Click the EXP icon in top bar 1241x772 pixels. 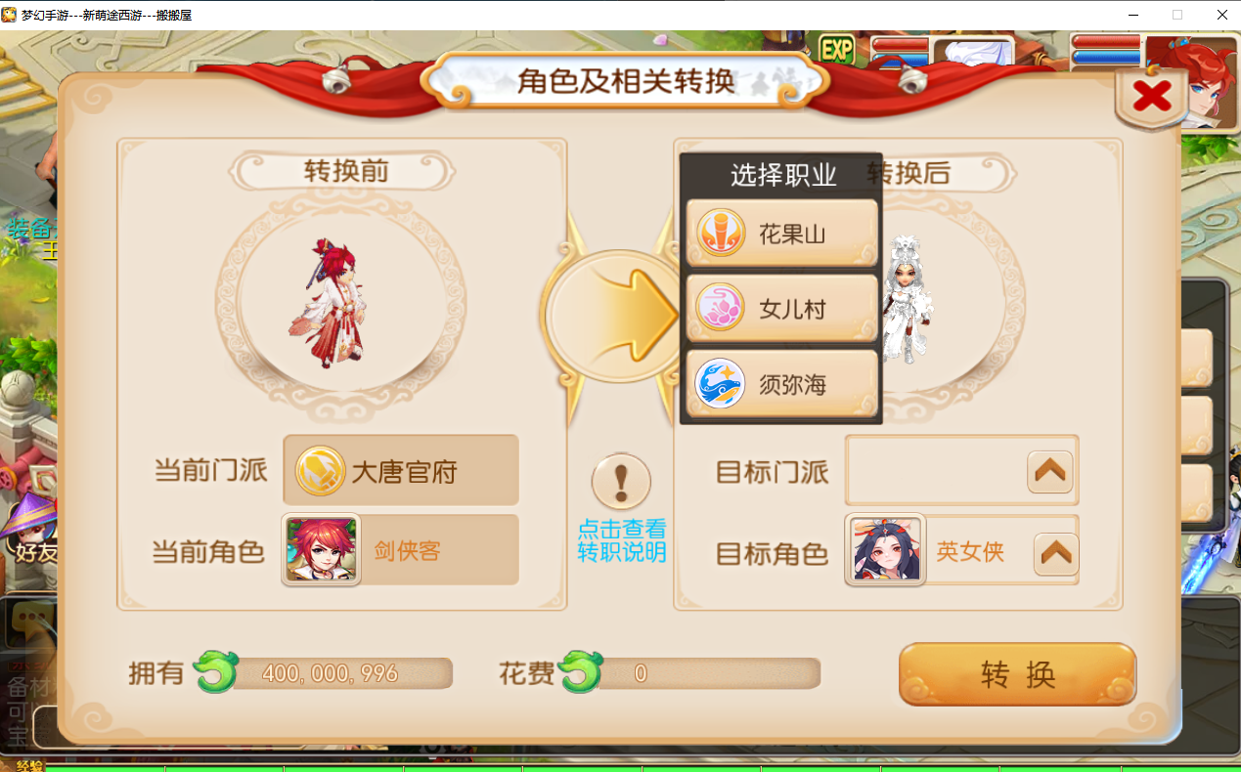coord(836,50)
